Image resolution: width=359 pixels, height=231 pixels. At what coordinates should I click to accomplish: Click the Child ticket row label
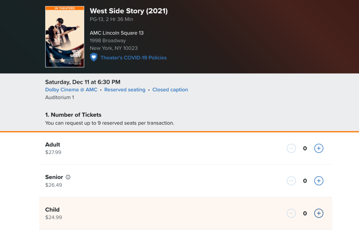tap(52, 210)
